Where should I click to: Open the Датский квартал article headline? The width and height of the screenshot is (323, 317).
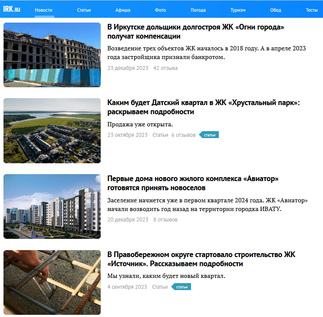tap(204, 107)
